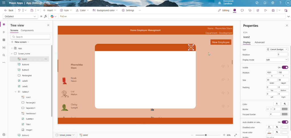Close the Tree view panel

point(48,25)
